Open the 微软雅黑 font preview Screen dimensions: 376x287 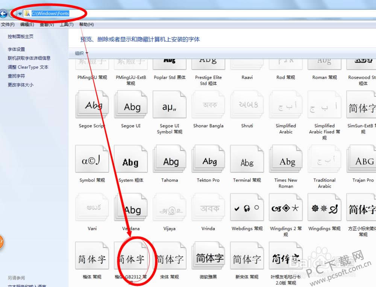pos(208,260)
